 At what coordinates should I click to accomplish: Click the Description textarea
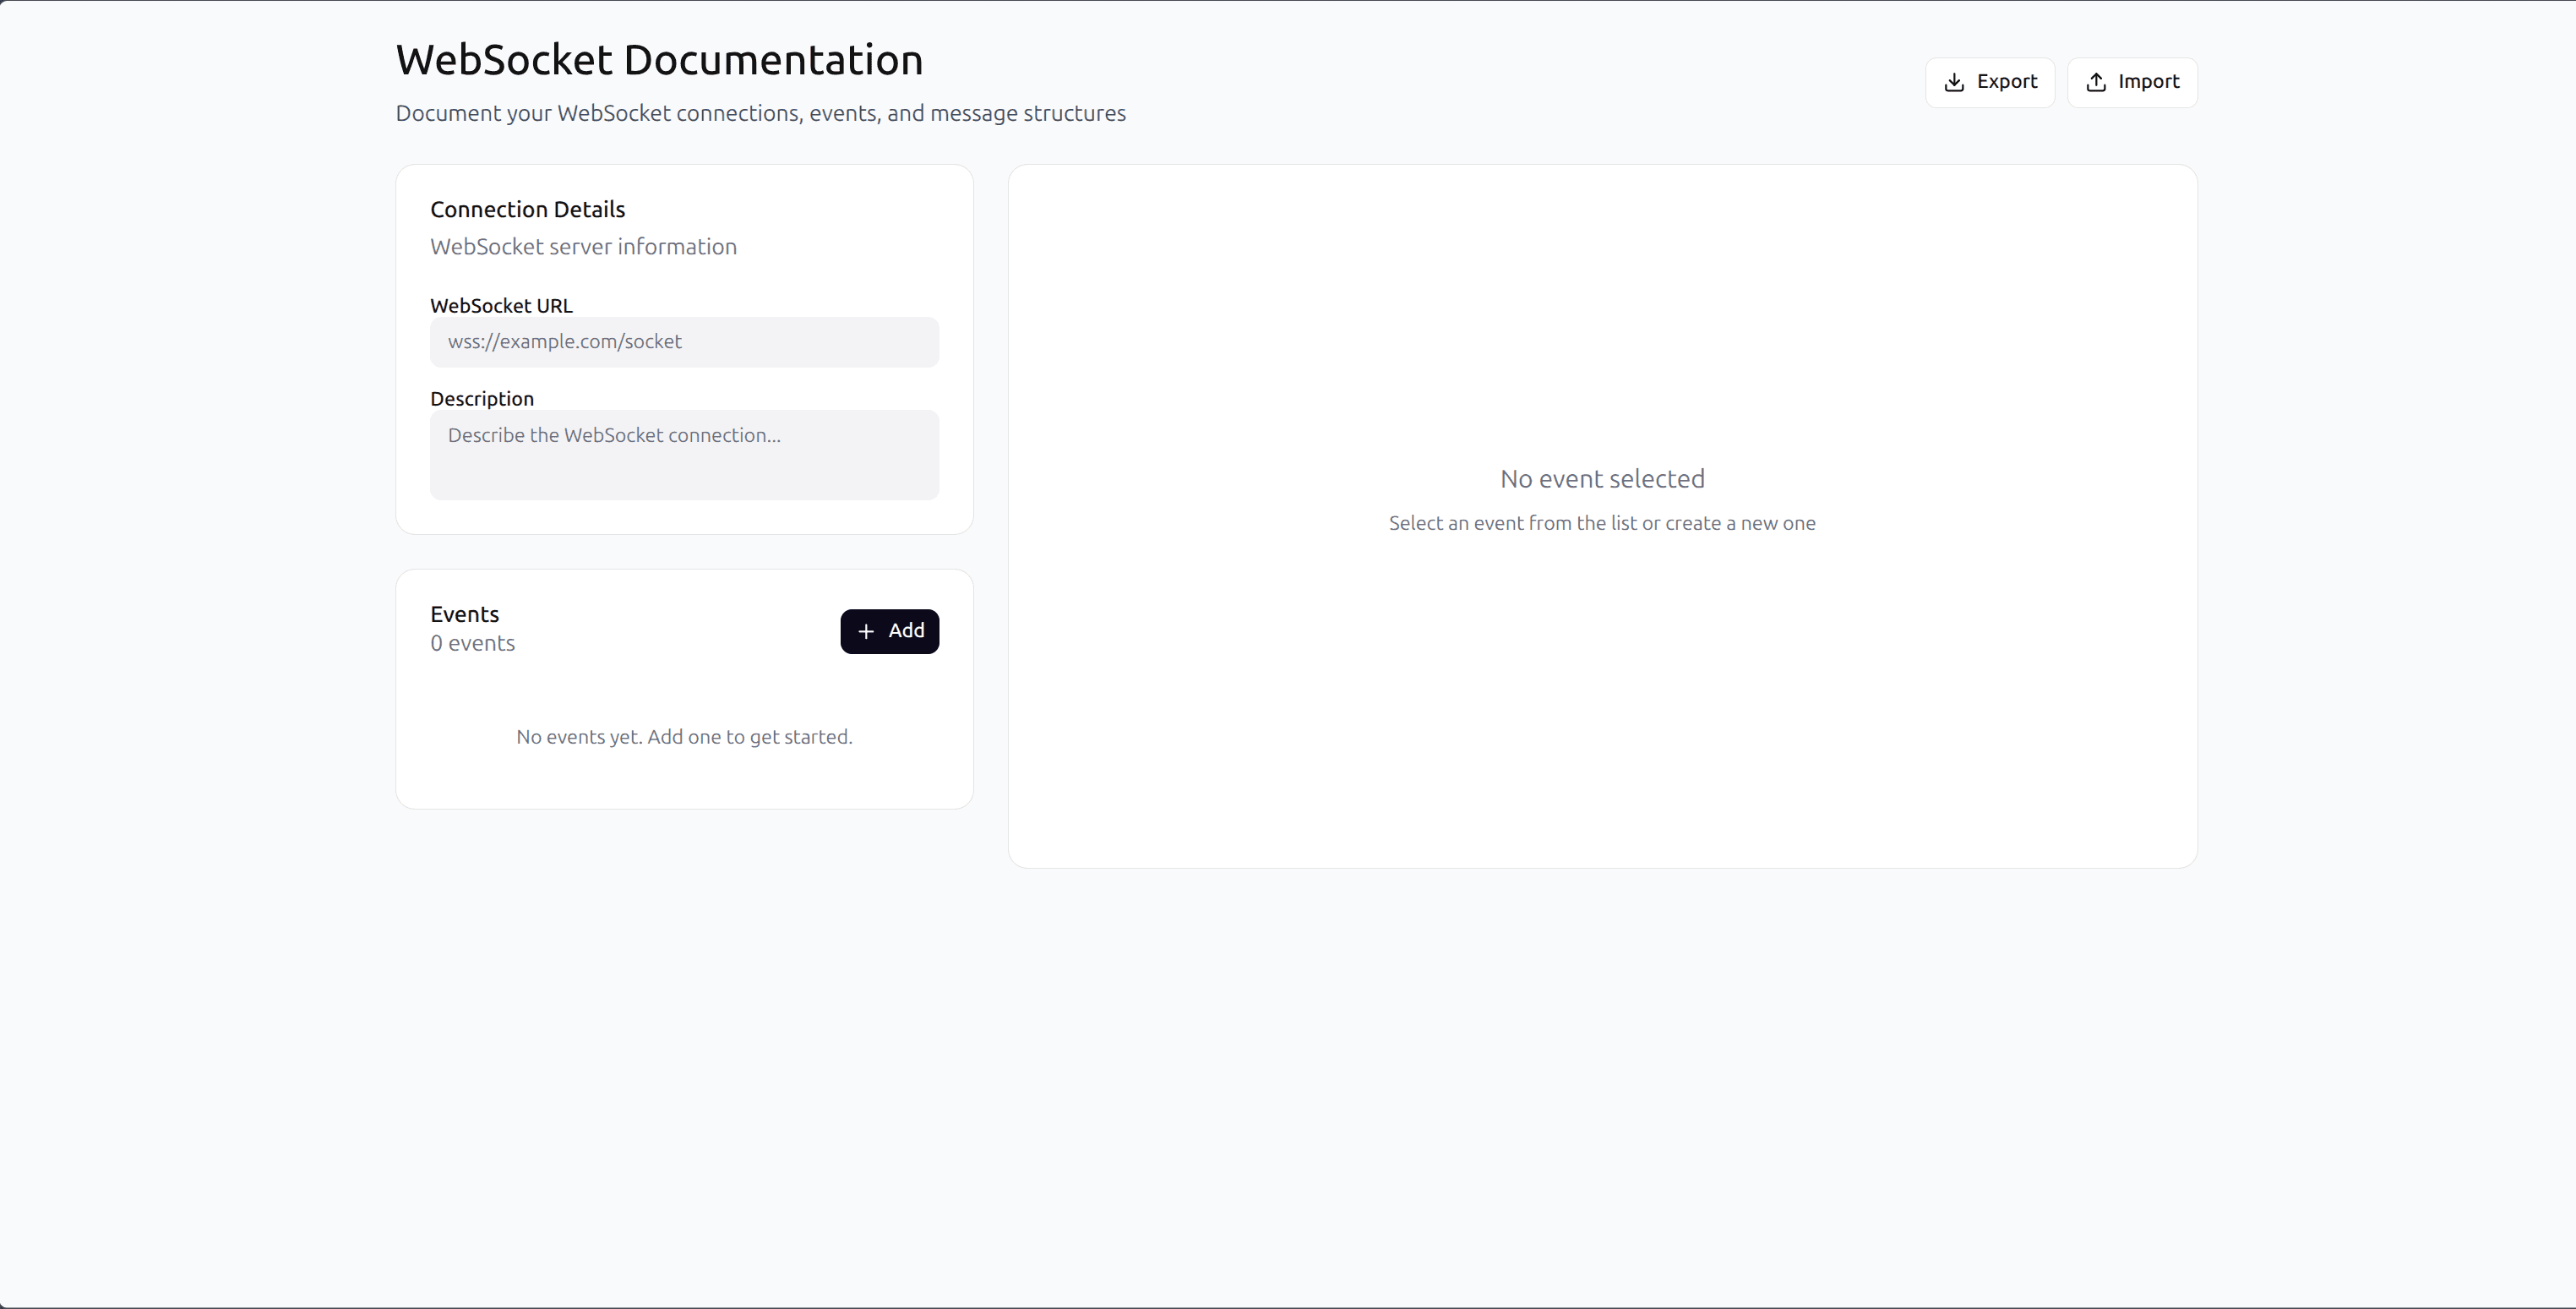click(684, 455)
